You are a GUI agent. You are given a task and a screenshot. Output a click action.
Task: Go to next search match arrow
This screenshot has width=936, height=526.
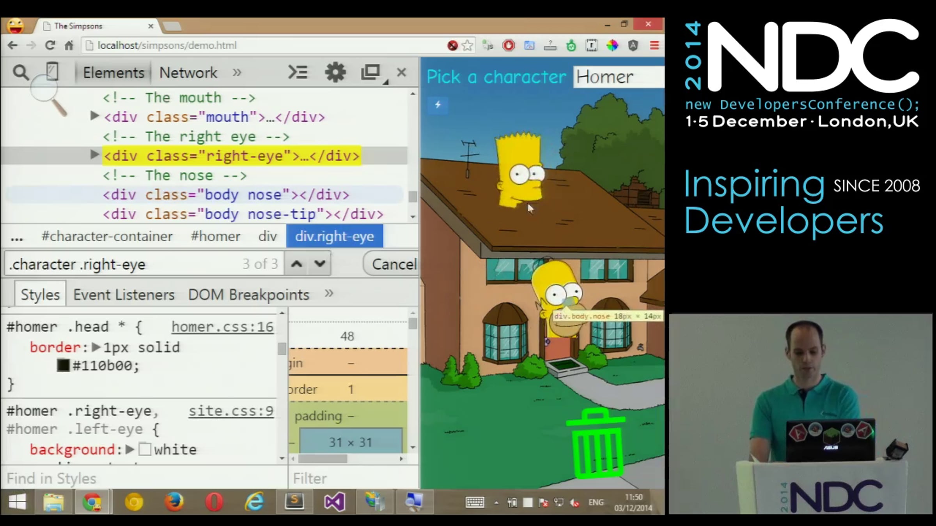pyautogui.click(x=320, y=264)
